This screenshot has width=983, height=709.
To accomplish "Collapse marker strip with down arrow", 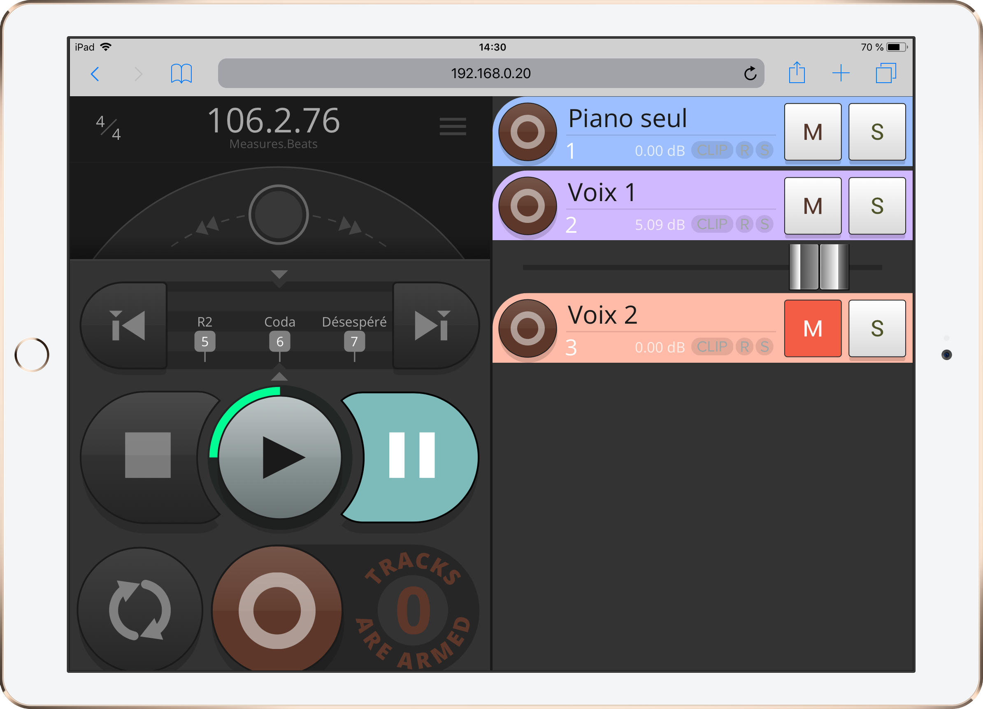I will click(279, 274).
